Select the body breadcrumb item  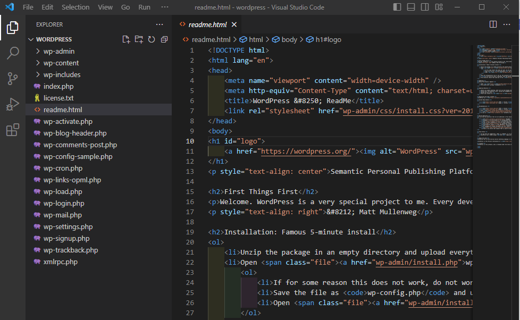coord(289,39)
